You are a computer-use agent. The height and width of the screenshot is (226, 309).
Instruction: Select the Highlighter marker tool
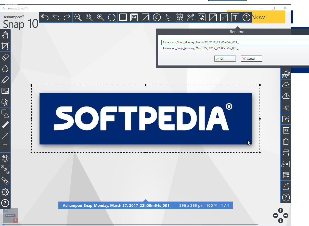click(5, 80)
